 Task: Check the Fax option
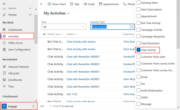point(138,84)
